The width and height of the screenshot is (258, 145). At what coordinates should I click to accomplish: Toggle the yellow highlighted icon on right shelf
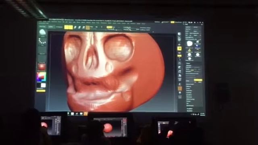pos(179,48)
